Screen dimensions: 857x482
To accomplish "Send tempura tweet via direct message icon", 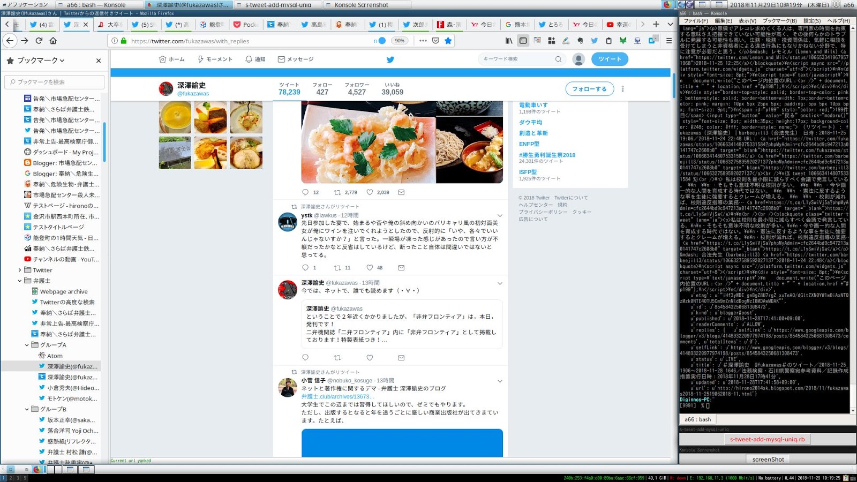I will click(x=401, y=192).
